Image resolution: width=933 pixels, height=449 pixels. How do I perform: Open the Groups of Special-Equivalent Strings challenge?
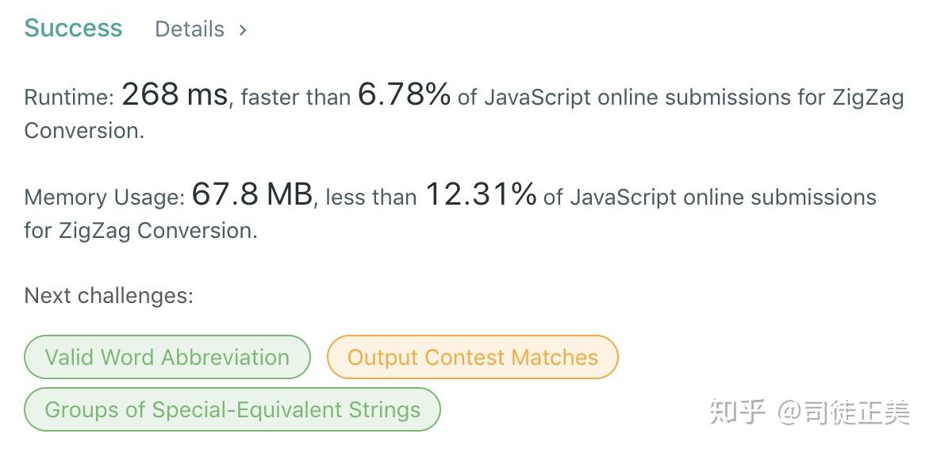click(232, 409)
